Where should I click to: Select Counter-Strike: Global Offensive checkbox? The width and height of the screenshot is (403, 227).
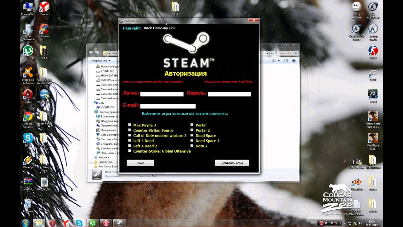click(129, 151)
